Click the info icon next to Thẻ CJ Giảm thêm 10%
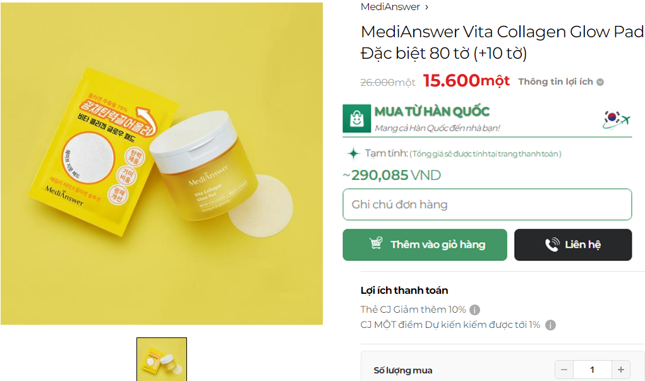The height and width of the screenshot is (381, 645). (x=474, y=310)
